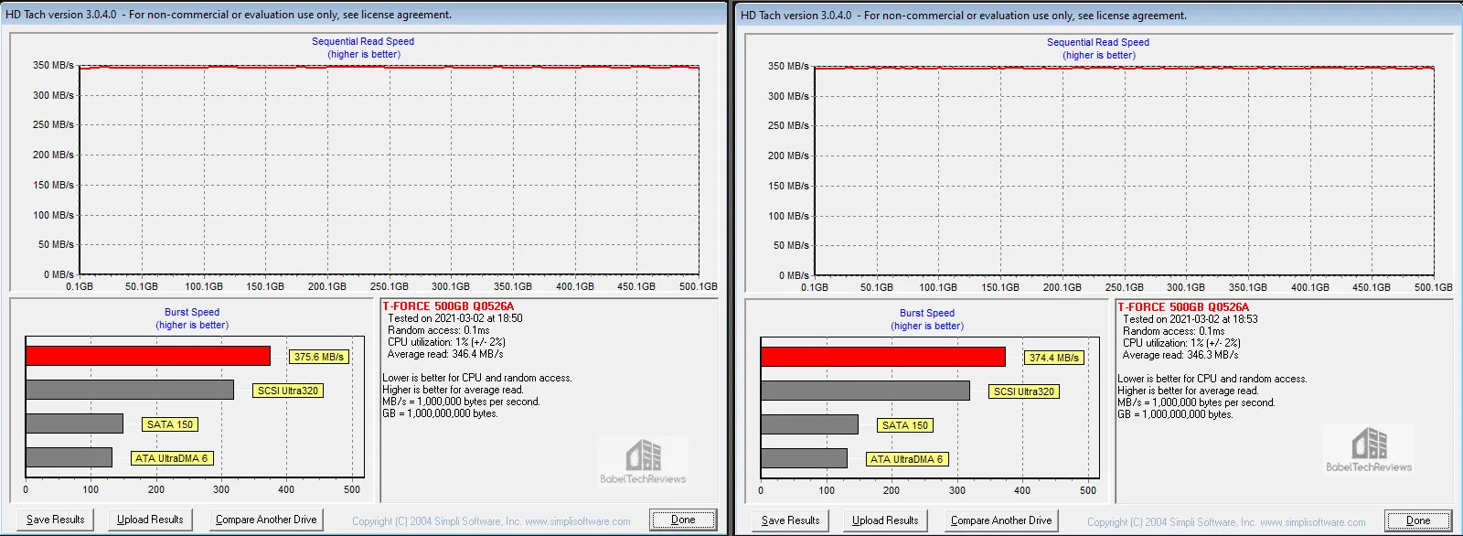Click the SCSI Ultra320 label in the left window
This screenshot has width=1463, height=536.
(x=288, y=391)
